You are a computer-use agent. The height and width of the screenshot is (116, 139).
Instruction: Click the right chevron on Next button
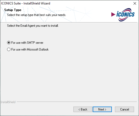click(x=106, y=109)
